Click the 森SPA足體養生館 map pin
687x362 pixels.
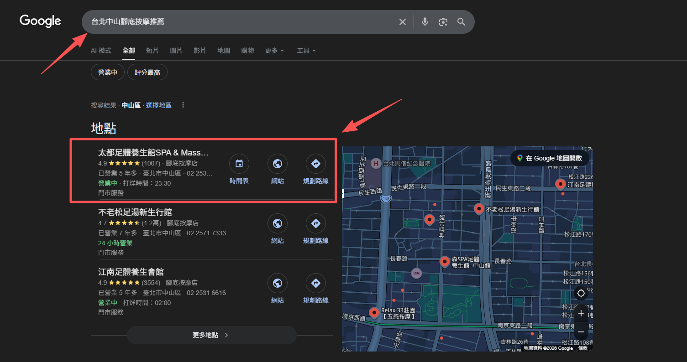click(445, 261)
